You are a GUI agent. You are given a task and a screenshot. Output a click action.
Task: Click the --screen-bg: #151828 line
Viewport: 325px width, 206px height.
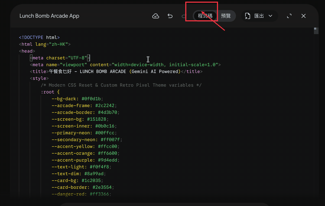80,119
